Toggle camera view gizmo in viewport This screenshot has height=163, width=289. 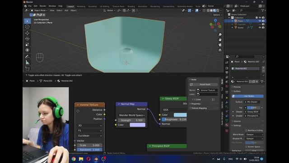220,45
